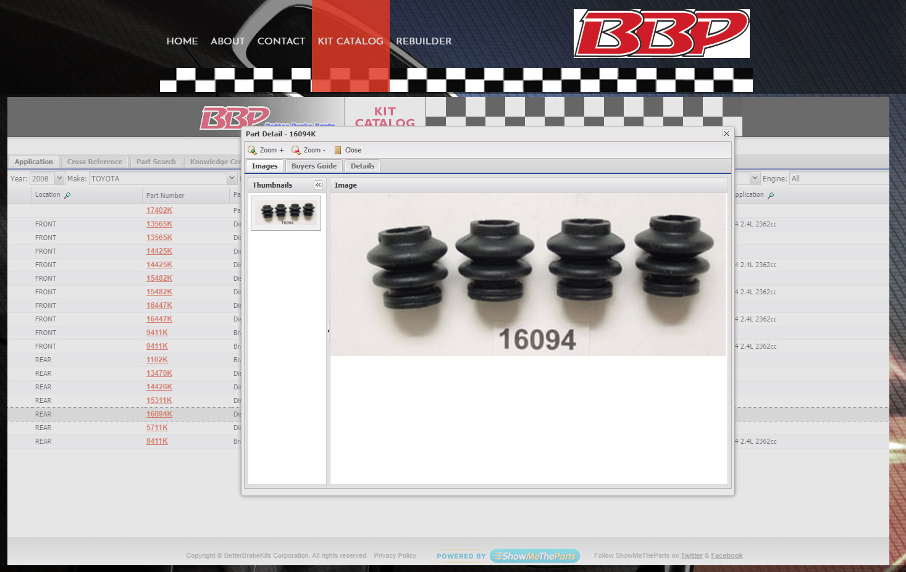Follow the Privacy Policy link
This screenshot has width=906, height=572.
coord(395,556)
